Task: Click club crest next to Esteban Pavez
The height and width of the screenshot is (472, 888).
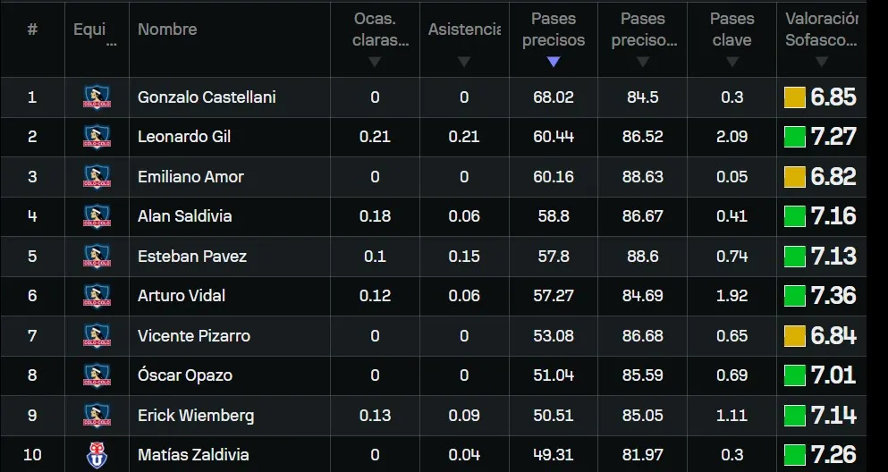Action: [97, 257]
